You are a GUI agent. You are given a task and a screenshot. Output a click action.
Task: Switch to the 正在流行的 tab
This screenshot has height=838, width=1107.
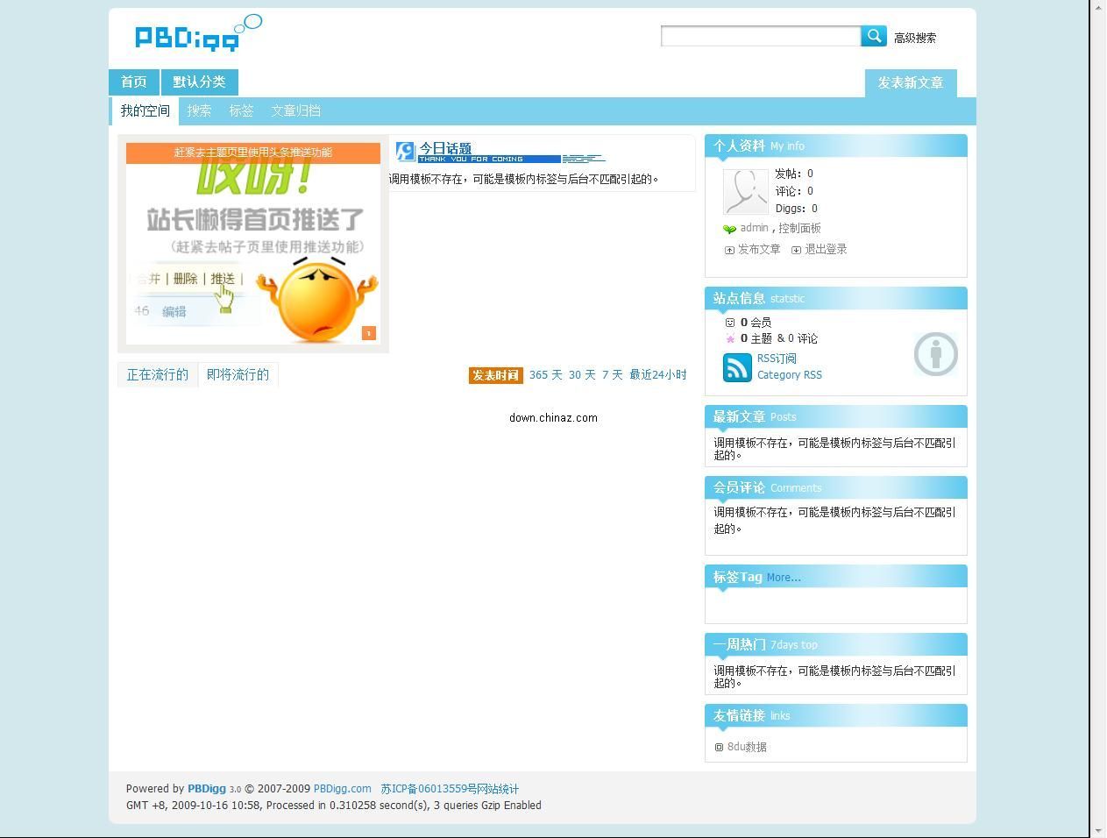[x=158, y=374]
